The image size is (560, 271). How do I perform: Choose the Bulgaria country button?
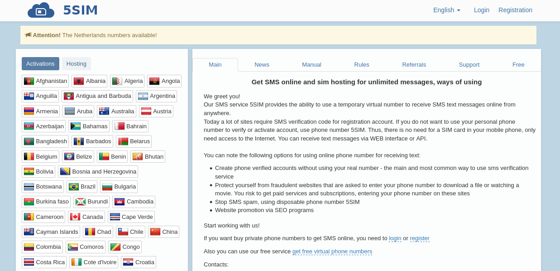click(x=119, y=187)
